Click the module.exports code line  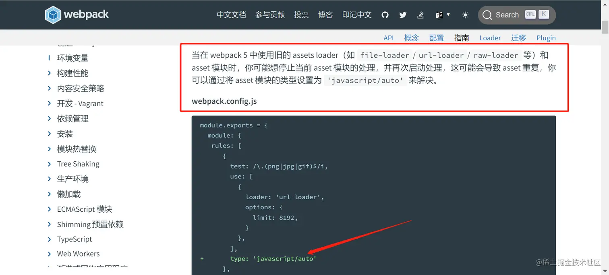[234, 125]
